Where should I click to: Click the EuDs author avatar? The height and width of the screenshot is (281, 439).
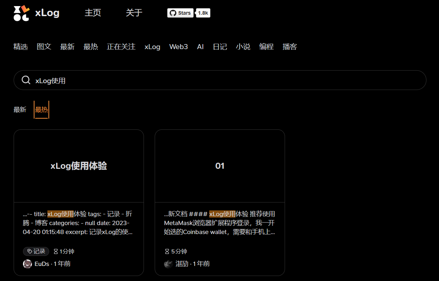coord(28,264)
